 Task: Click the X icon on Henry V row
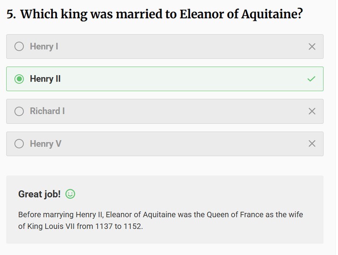point(312,144)
